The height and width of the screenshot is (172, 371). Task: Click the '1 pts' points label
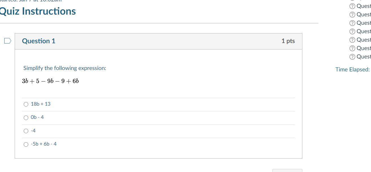point(288,41)
